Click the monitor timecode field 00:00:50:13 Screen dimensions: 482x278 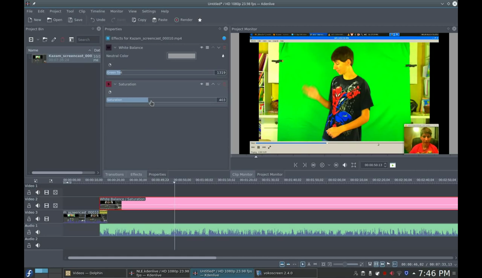pos(374,165)
